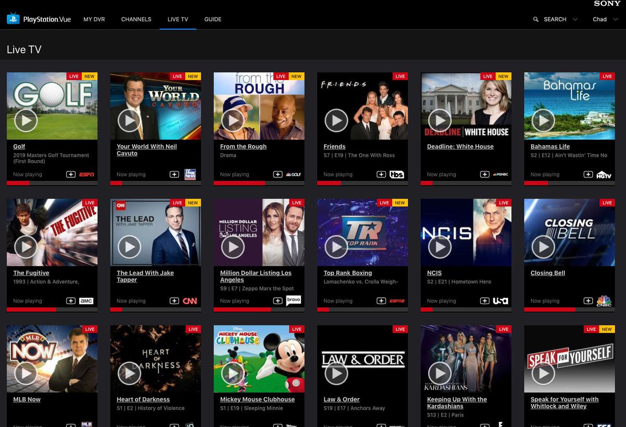
Task: Add Your World Cavuto plus icon
Action: point(174,174)
